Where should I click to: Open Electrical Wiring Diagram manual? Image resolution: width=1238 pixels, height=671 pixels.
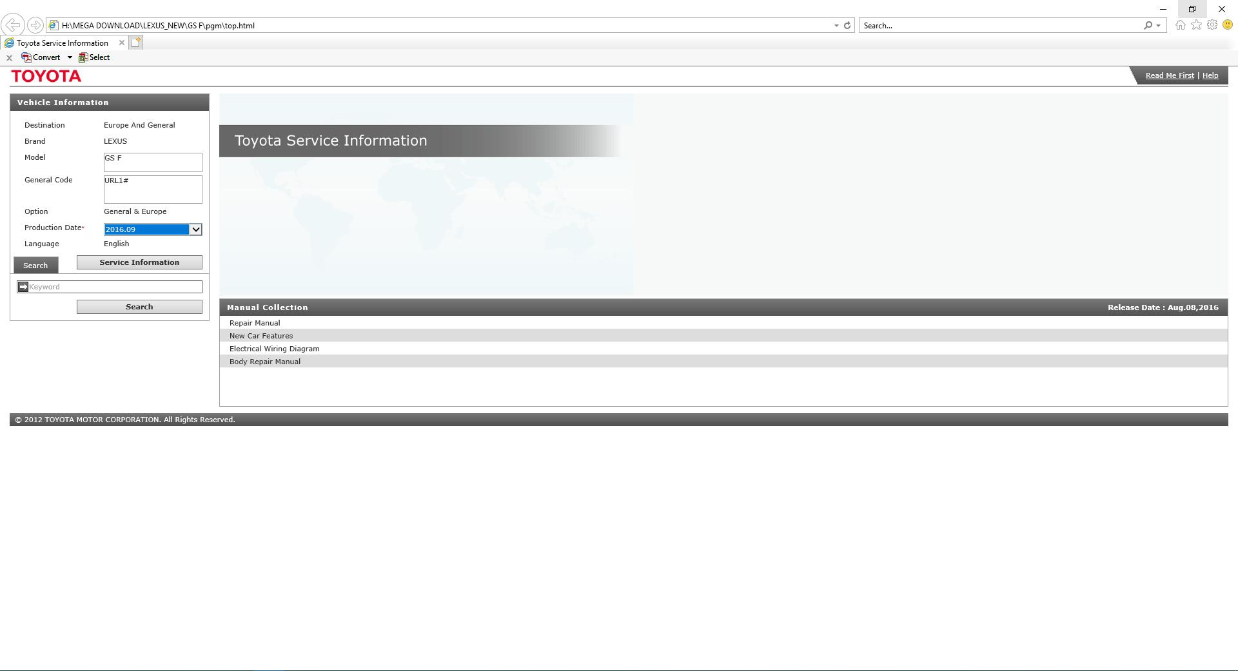274,349
